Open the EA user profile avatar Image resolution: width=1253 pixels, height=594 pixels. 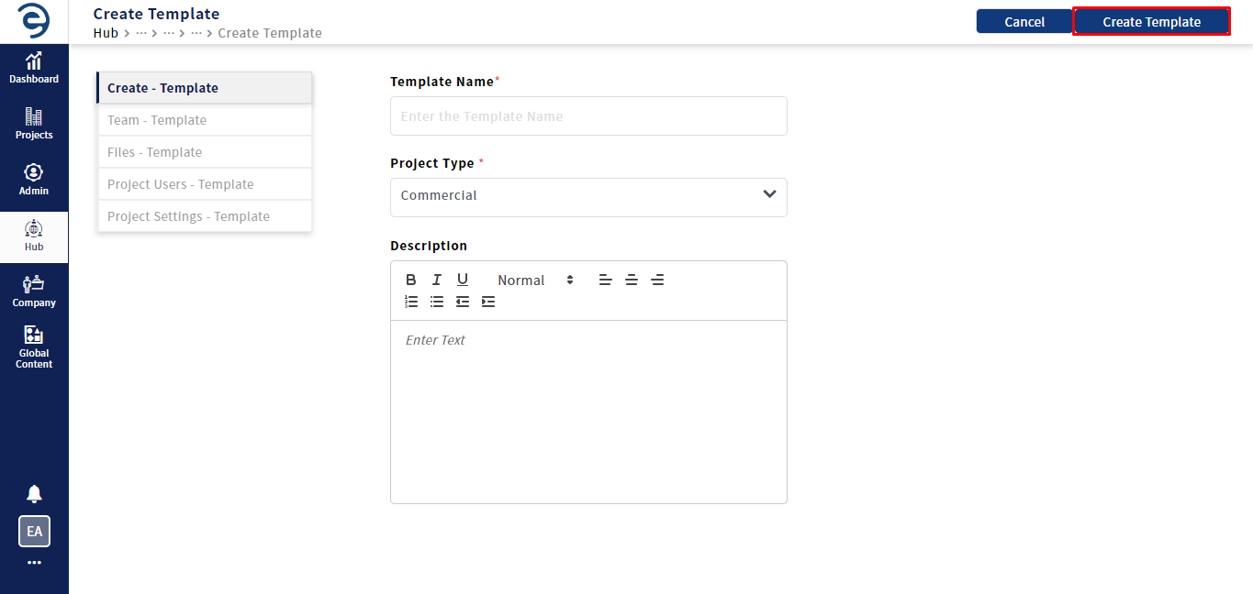(x=34, y=532)
